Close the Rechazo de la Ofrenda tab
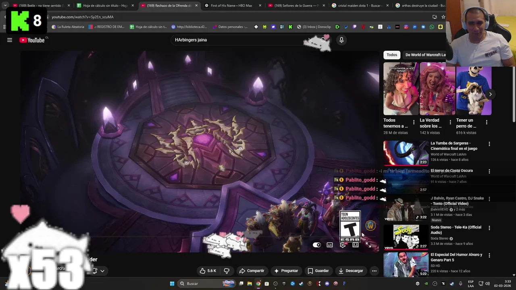The width and height of the screenshot is (516, 290). coord(196,6)
